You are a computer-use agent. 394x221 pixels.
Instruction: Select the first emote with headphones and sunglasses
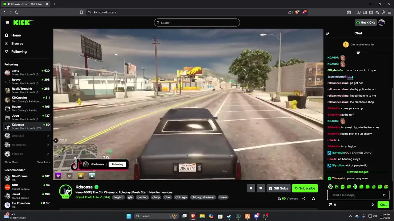pos(330,187)
